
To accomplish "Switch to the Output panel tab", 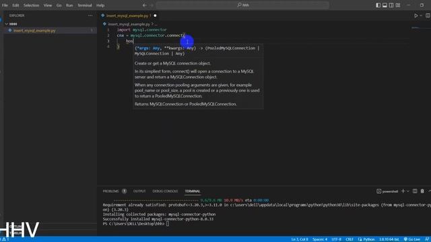I will [139, 191].
